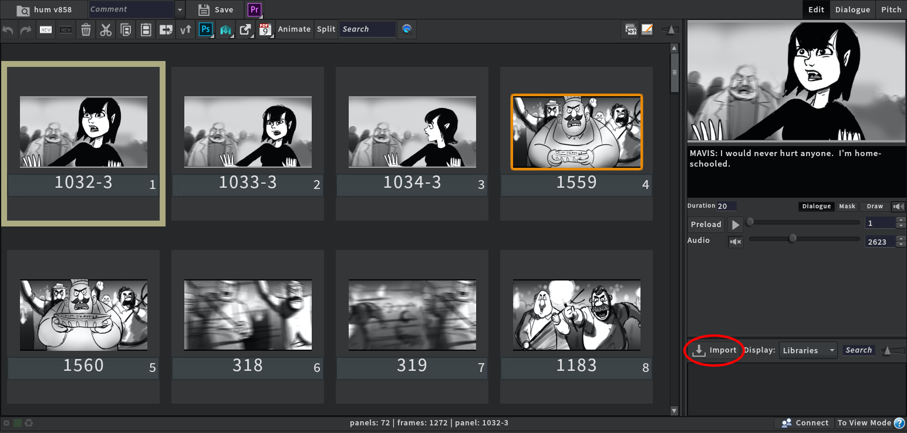Play the panel preview
Image resolution: width=907 pixels, height=433 pixels.
coord(735,225)
